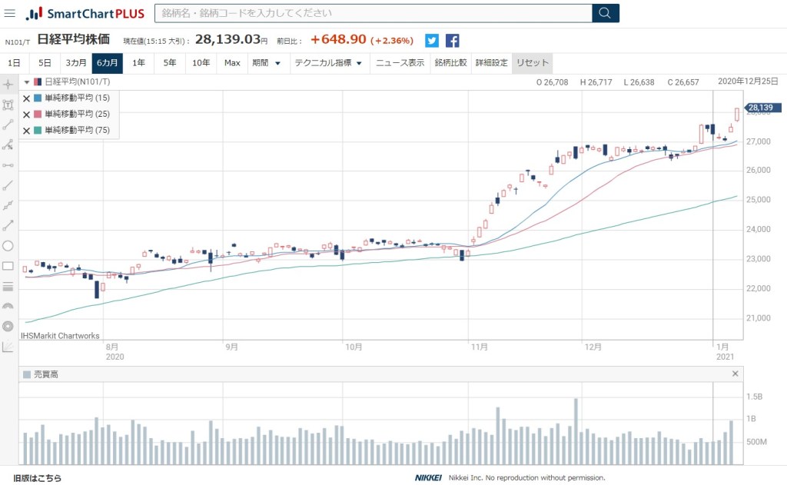Switch to the 1年 range tab

pos(138,63)
